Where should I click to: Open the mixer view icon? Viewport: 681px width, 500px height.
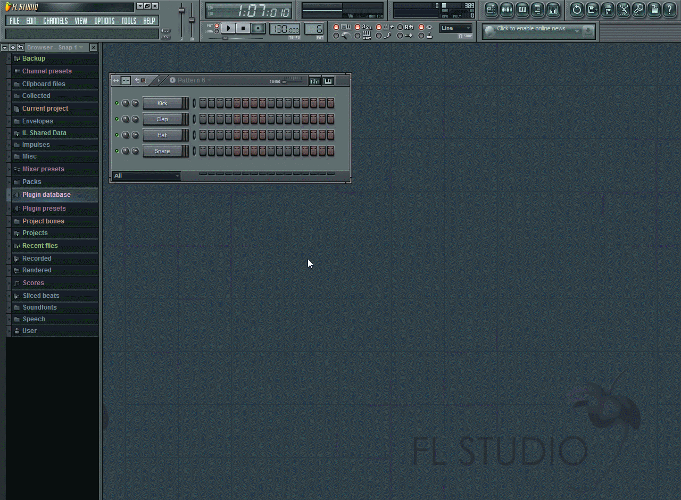click(553, 10)
